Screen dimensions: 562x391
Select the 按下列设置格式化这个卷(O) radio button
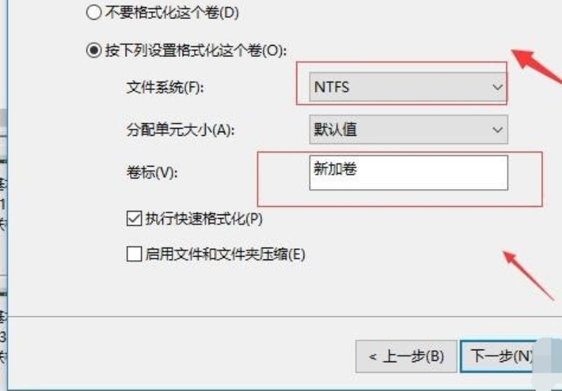94,50
